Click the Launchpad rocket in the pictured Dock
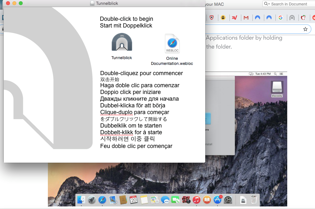Viewport: 315px width, 209px height. click(92, 200)
